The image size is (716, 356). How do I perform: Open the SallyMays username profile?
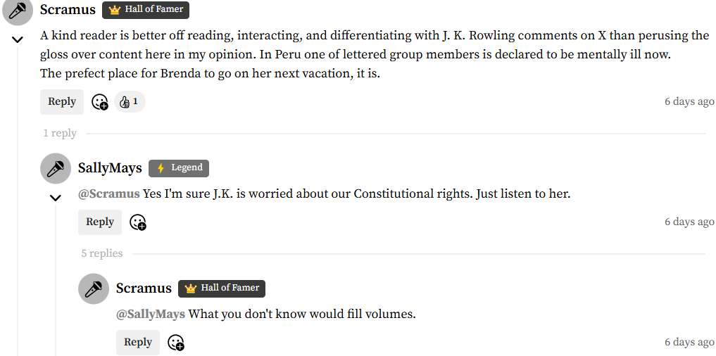pyautogui.click(x=110, y=168)
